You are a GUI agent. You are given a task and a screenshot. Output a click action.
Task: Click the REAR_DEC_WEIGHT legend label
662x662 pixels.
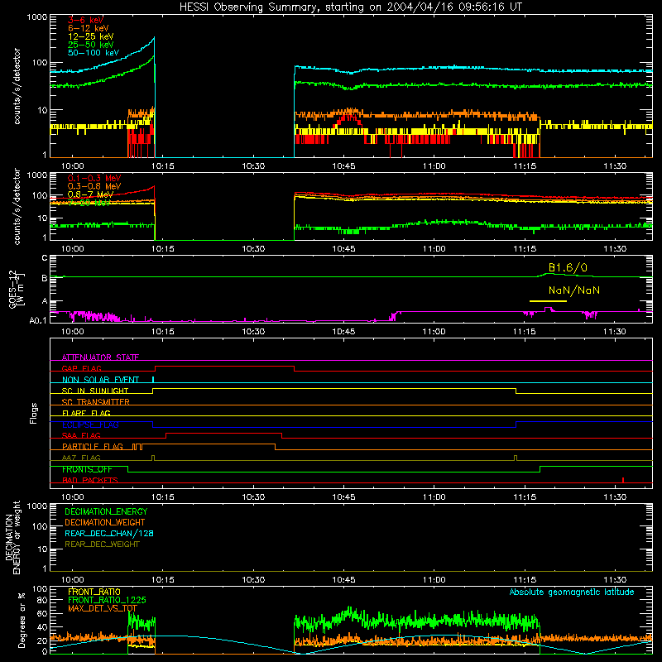[x=102, y=544]
